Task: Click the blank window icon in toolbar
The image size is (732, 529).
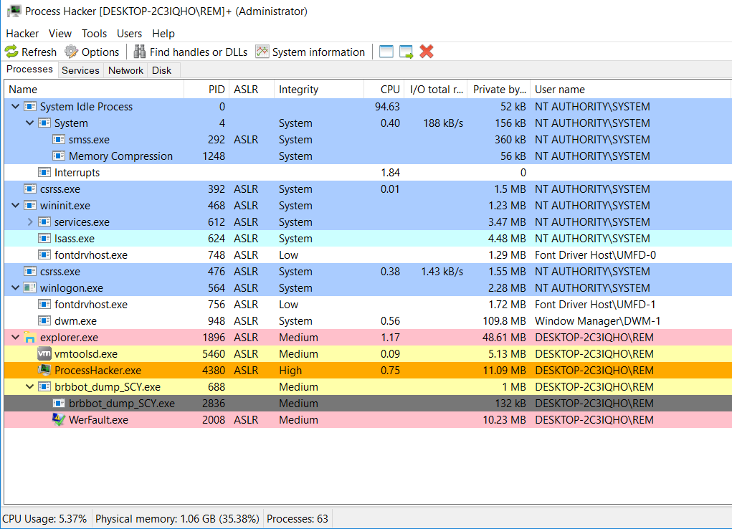Action: (386, 52)
